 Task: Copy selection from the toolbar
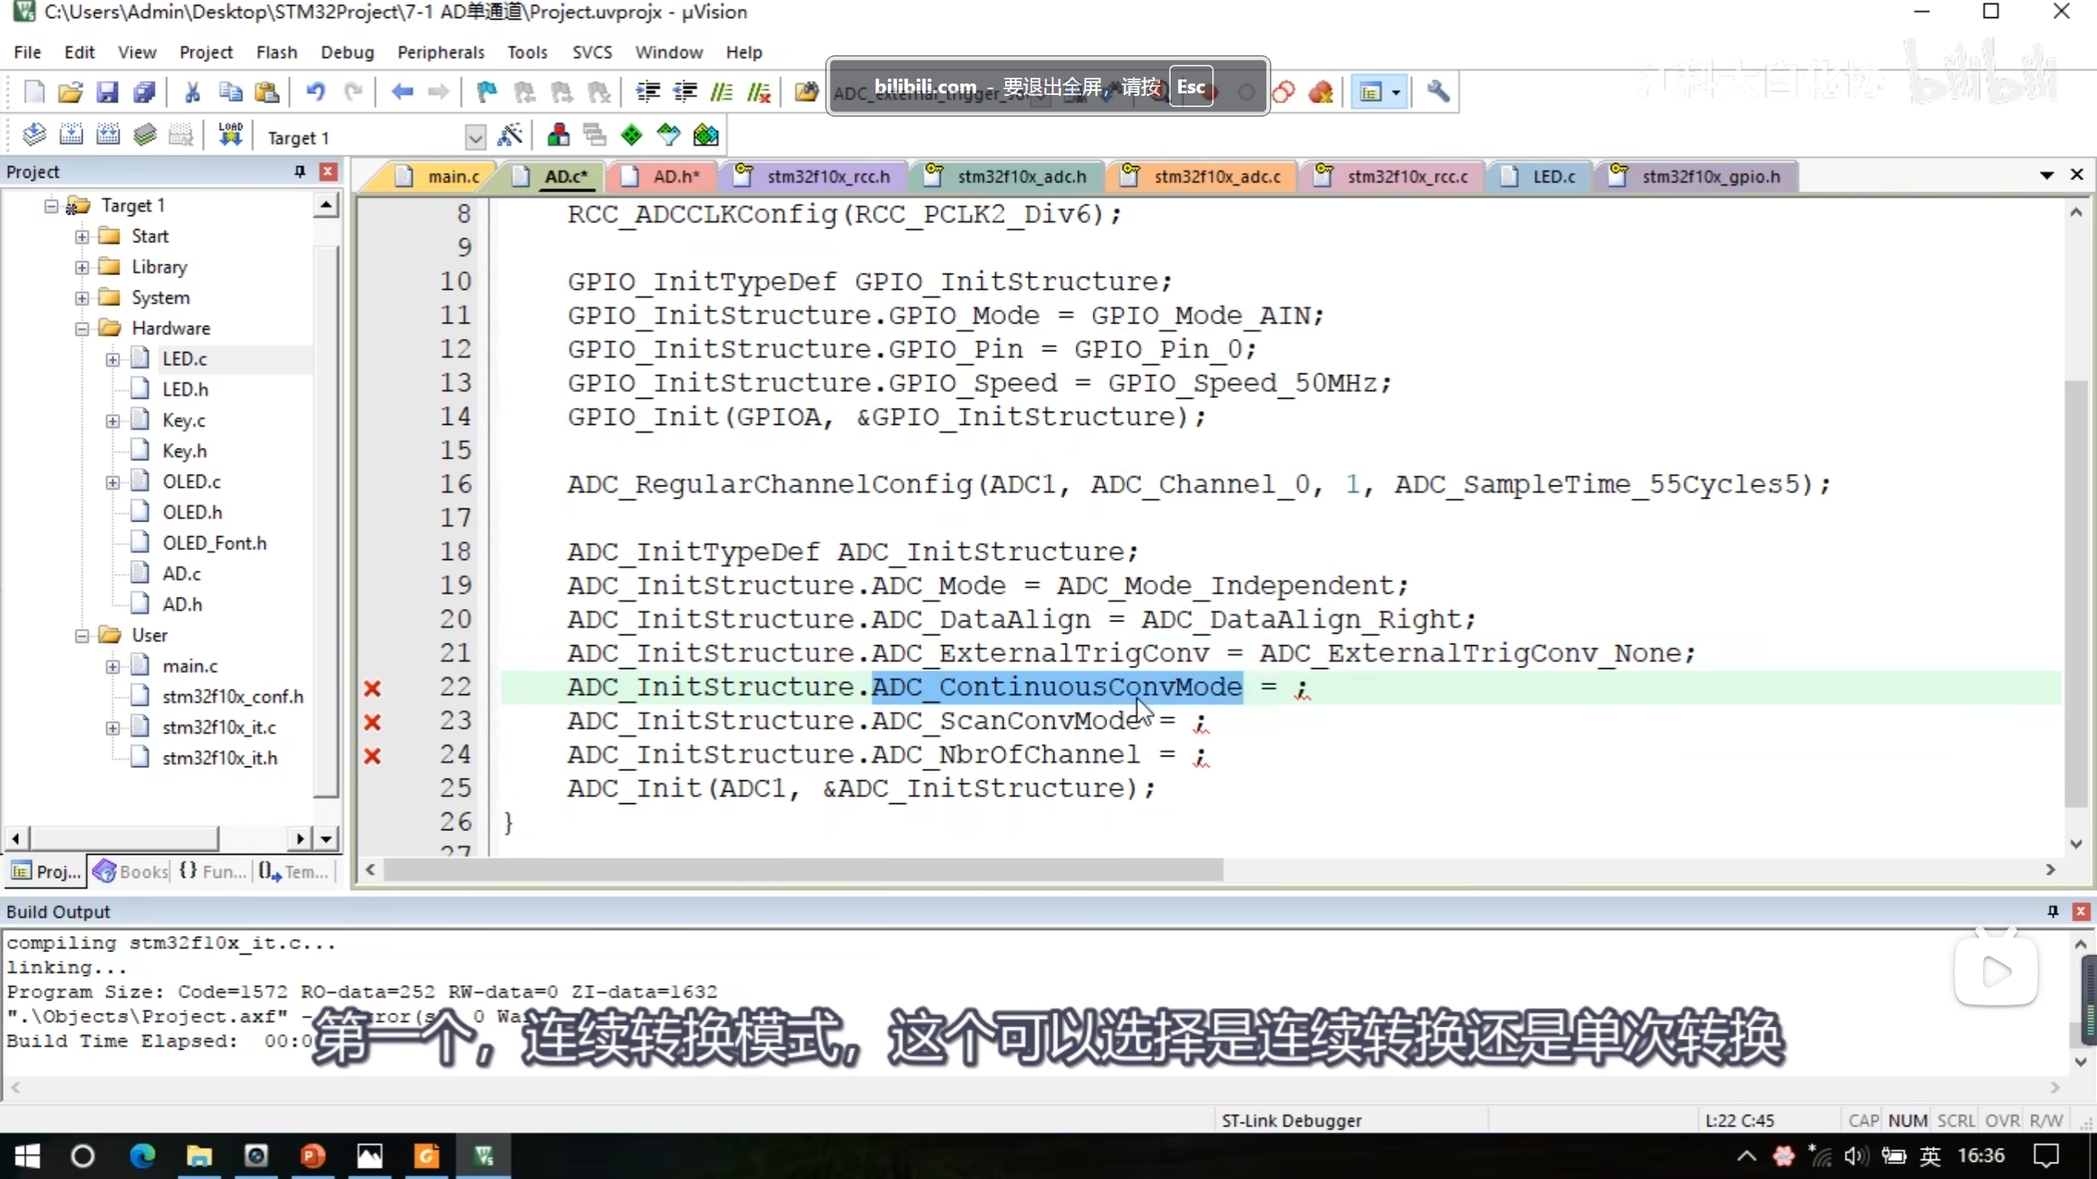230,92
